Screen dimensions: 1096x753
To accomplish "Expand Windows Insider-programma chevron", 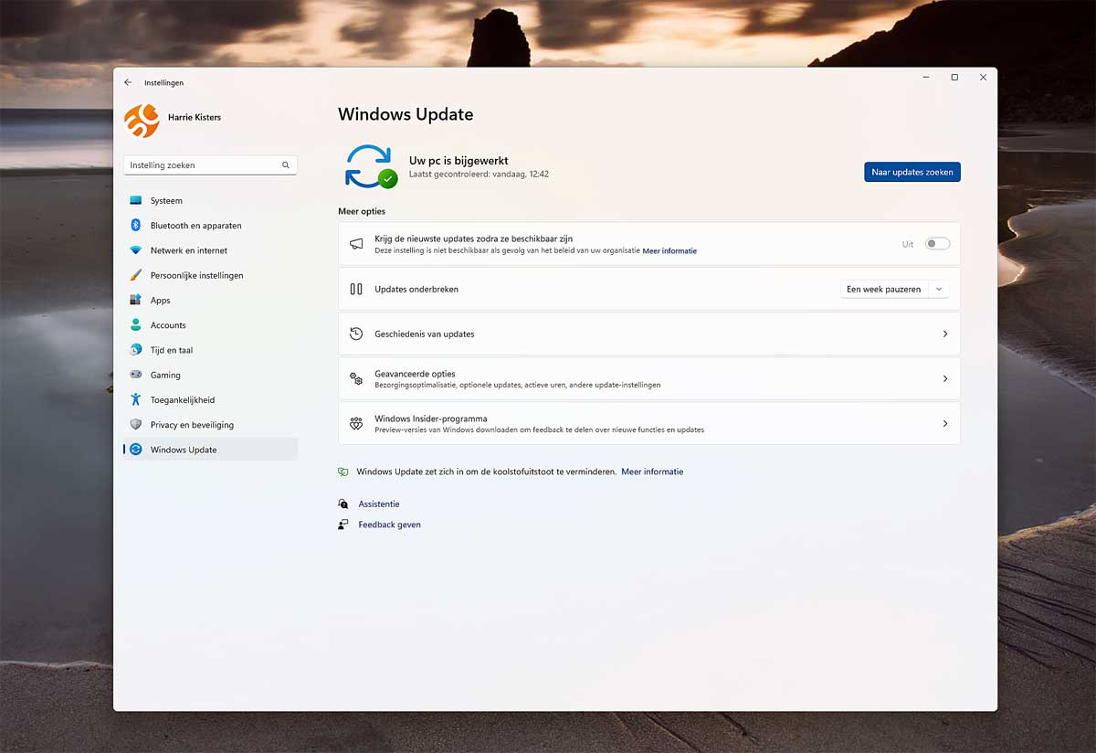I will (945, 423).
